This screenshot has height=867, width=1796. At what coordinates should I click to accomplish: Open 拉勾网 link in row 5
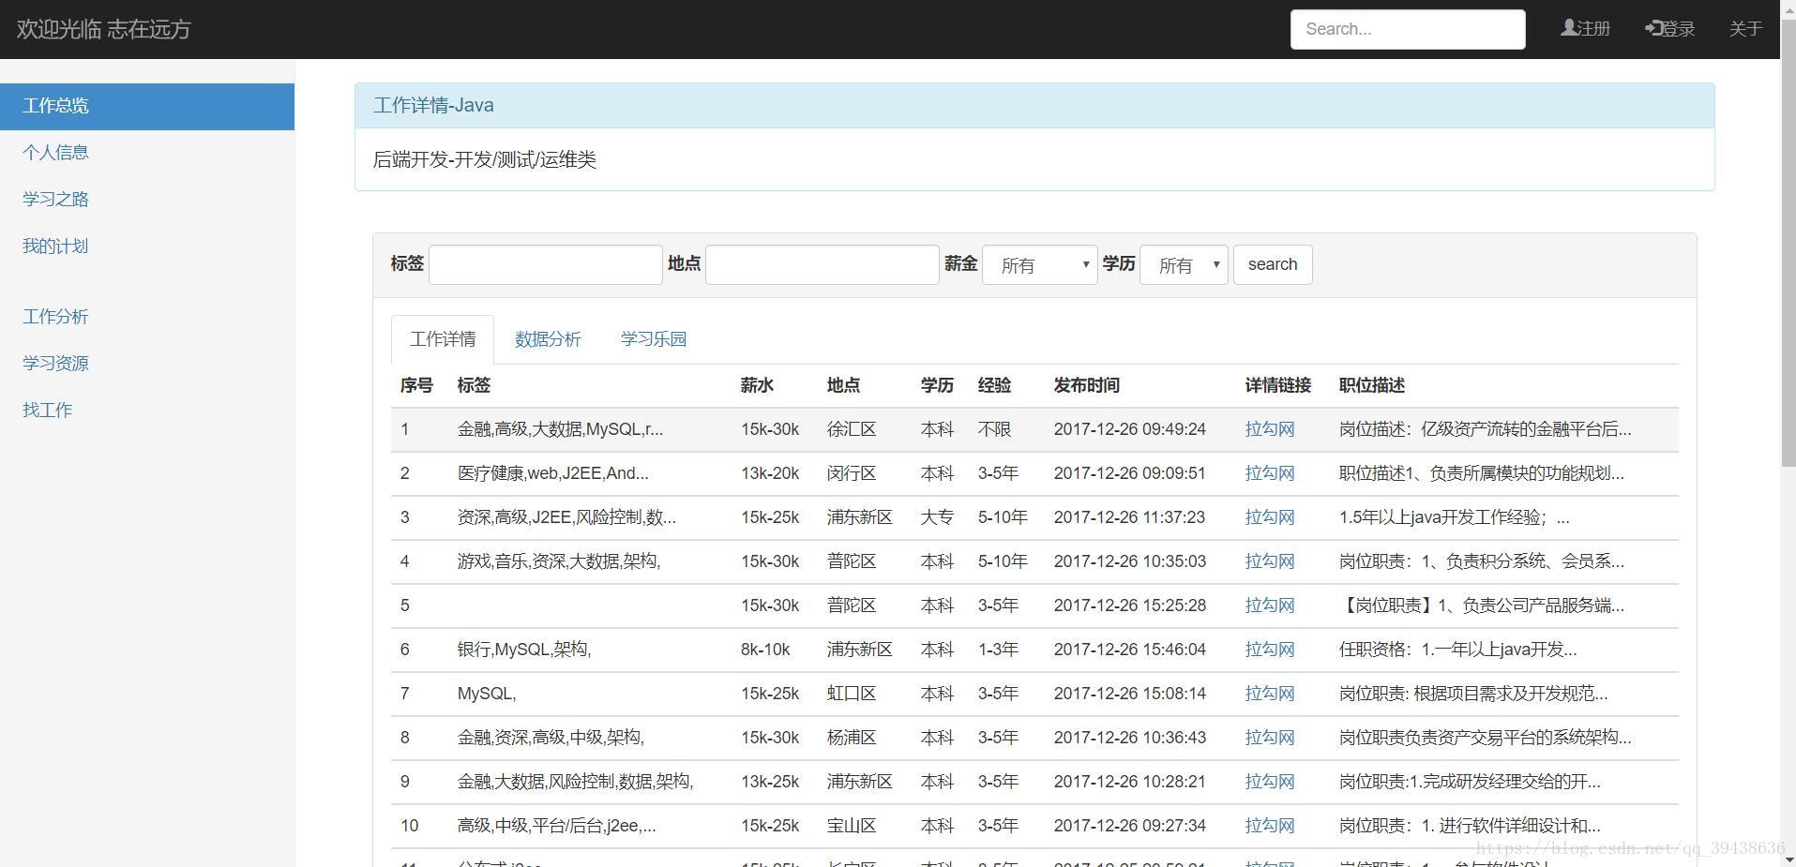[1270, 605]
